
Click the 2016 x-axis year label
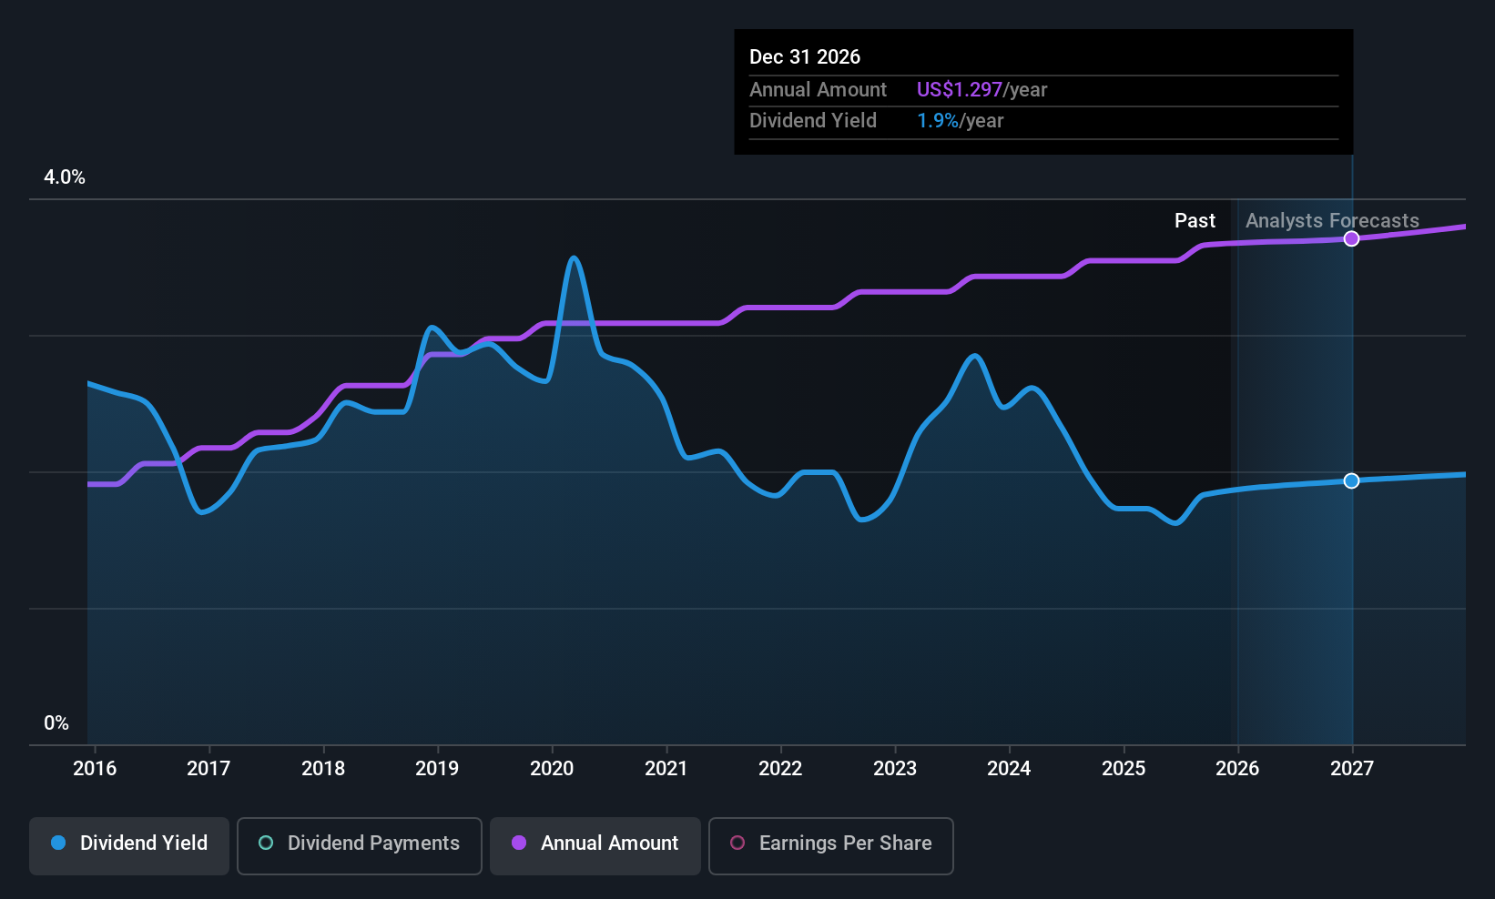(x=95, y=769)
